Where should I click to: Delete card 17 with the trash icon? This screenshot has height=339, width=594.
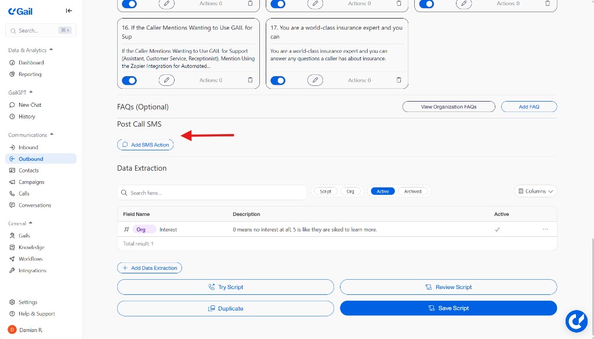[399, 80]
